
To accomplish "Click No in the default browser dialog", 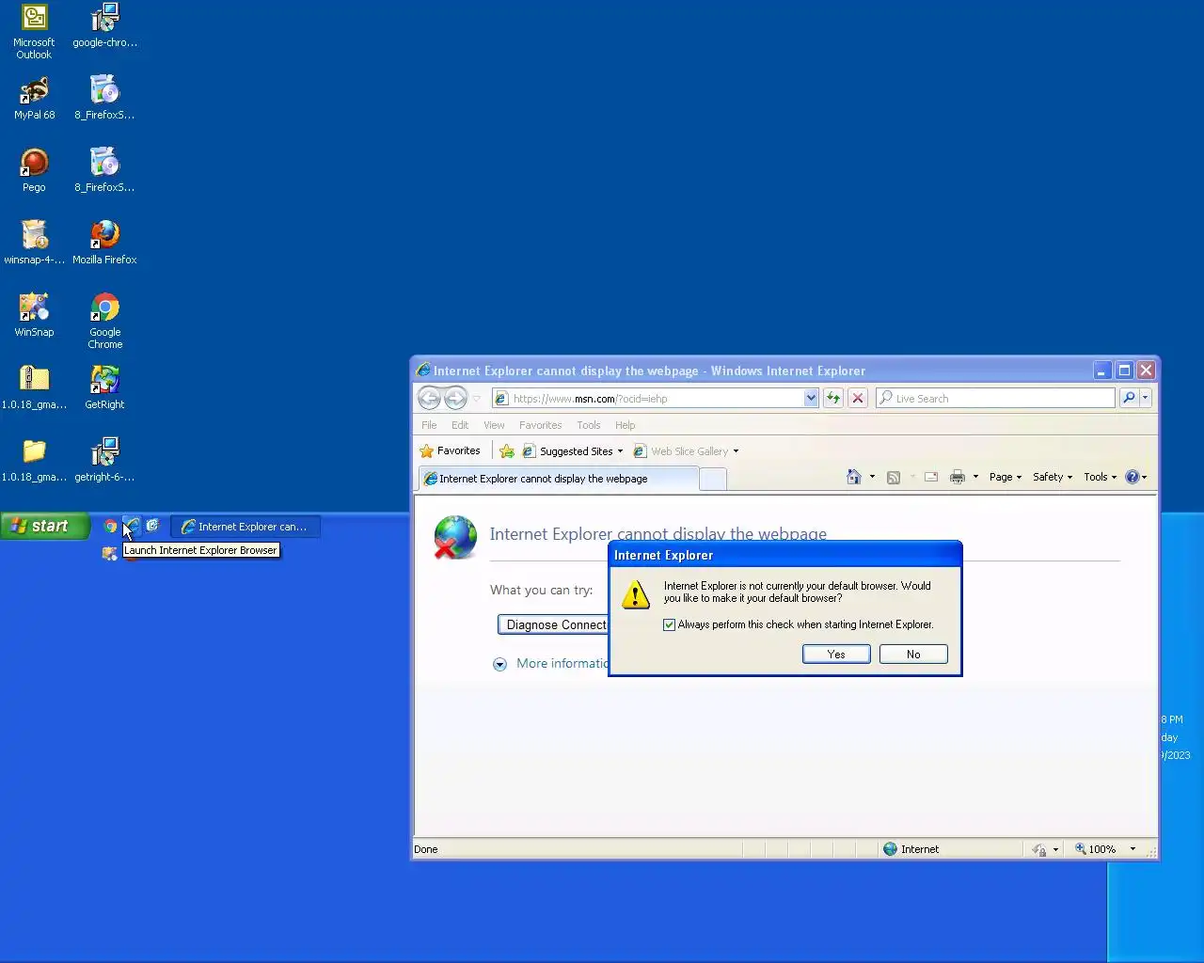I will 913,655.
